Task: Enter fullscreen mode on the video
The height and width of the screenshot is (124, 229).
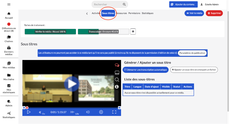Action: pos(114,112)
